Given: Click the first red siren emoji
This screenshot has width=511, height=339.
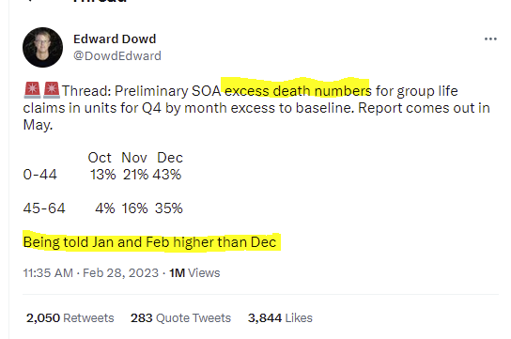Looking at the screenshot, I should pos(32,90).
